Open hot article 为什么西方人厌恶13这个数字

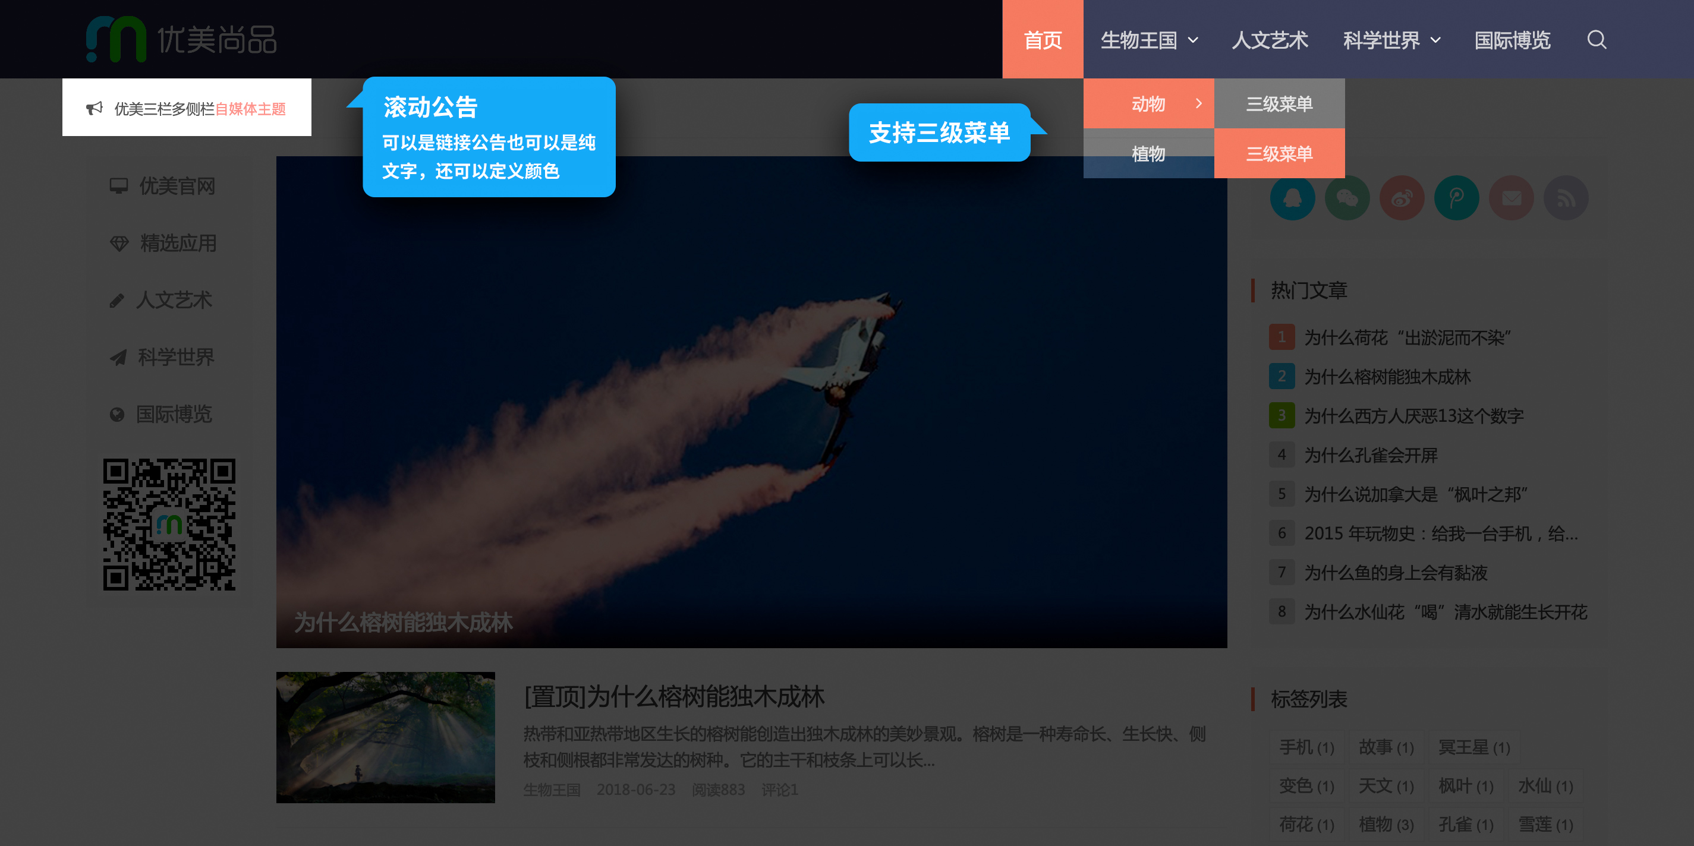pyautogui.click(x=1414, y=415)
